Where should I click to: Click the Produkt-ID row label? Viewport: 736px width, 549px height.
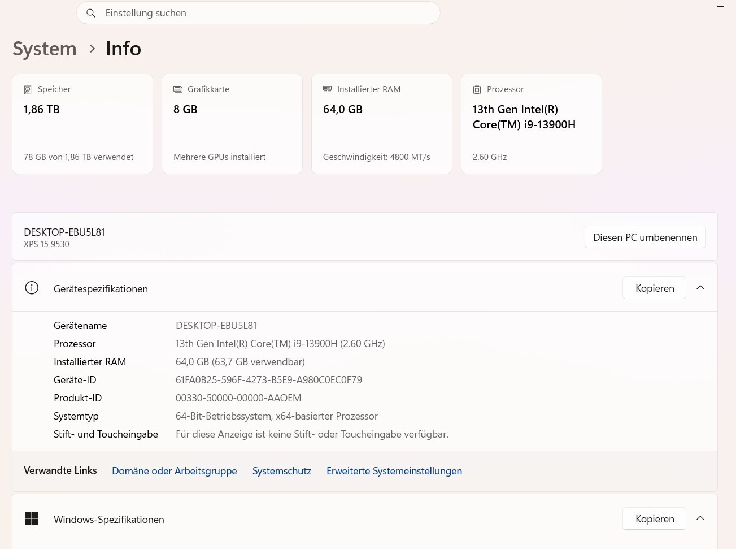click(78, 398)
